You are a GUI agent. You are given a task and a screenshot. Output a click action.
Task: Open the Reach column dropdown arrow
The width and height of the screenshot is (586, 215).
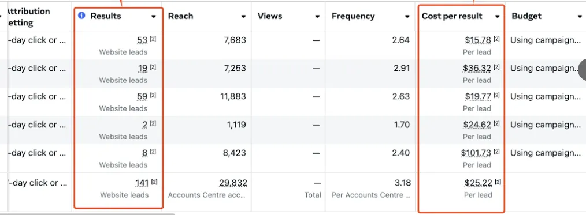(x=243, y=16)
